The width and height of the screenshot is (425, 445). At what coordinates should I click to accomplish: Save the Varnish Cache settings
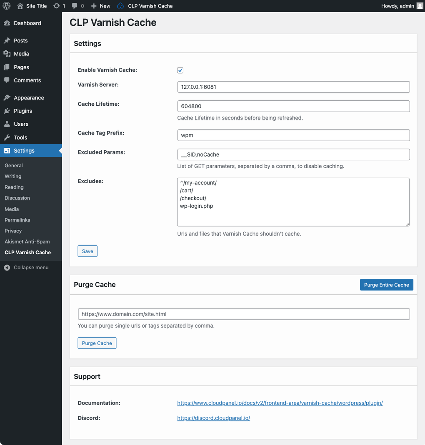(87, 251)
